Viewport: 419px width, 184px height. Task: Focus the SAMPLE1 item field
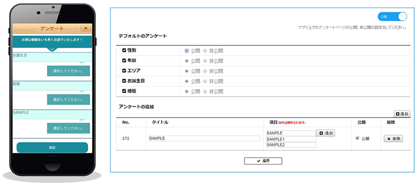[291, 139]
